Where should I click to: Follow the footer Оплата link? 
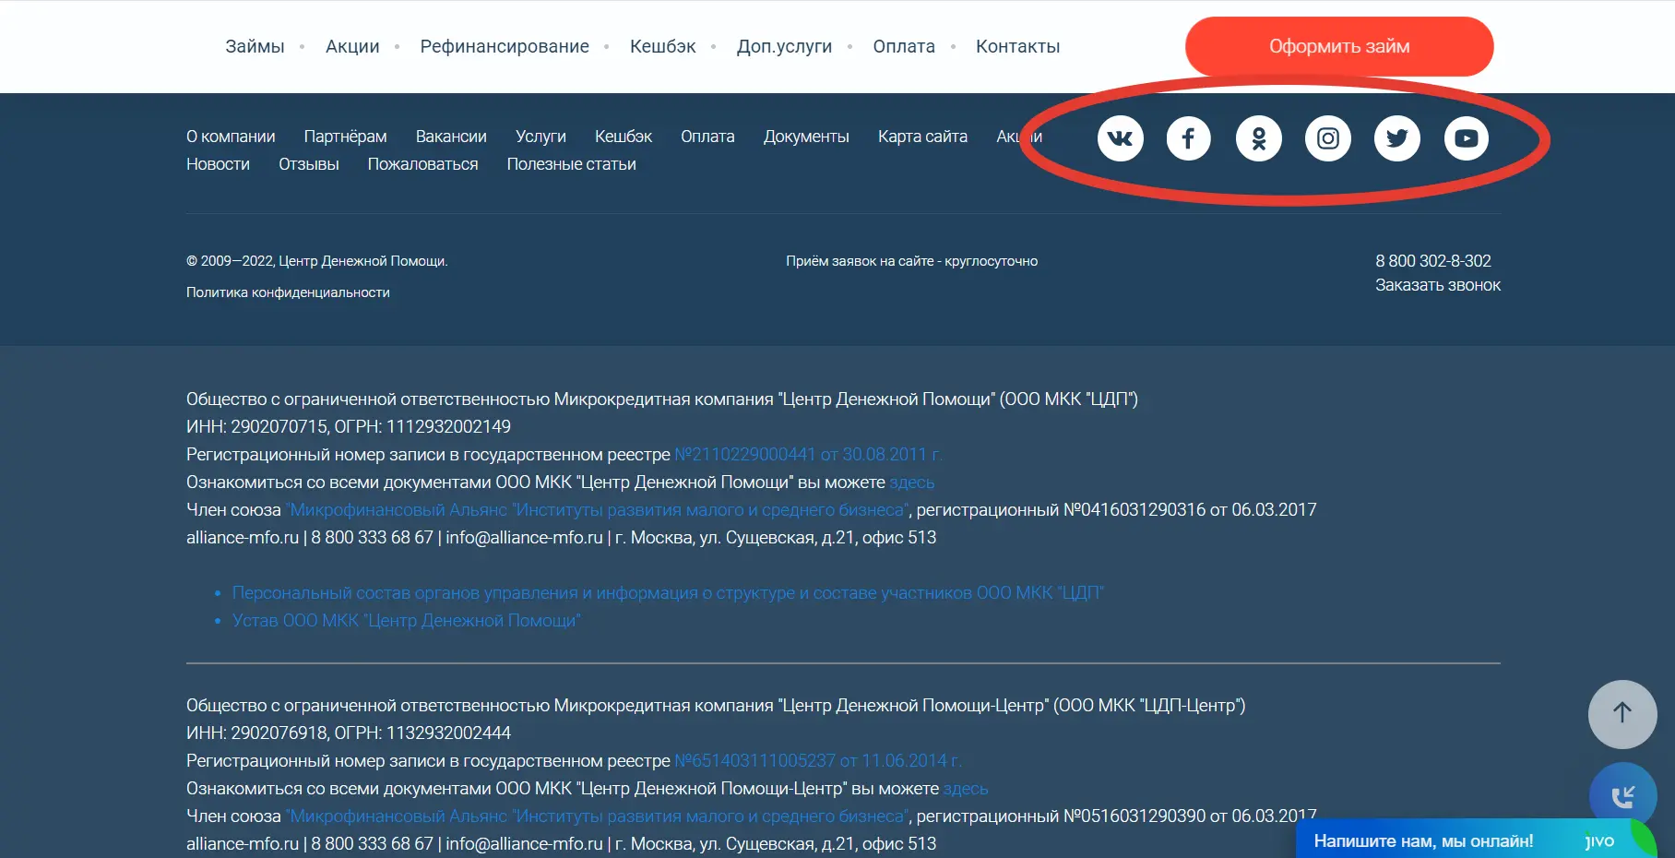[x=707, y=137]
